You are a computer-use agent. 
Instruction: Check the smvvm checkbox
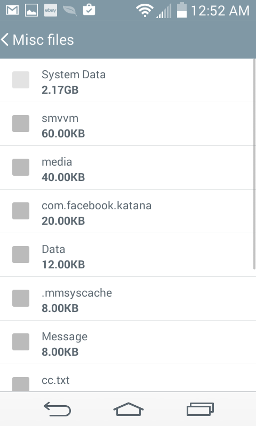[x=21, y=124]
